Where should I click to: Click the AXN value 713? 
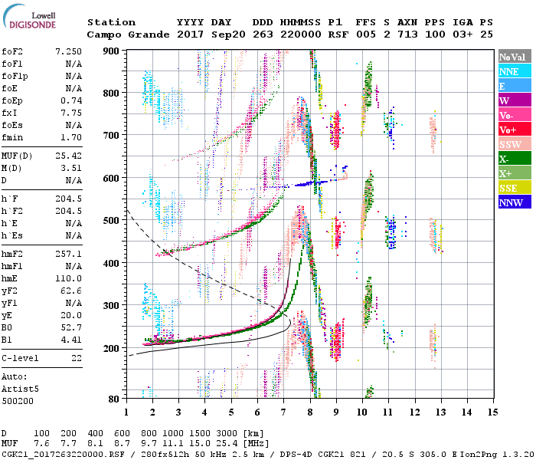[x=407, y=34]
